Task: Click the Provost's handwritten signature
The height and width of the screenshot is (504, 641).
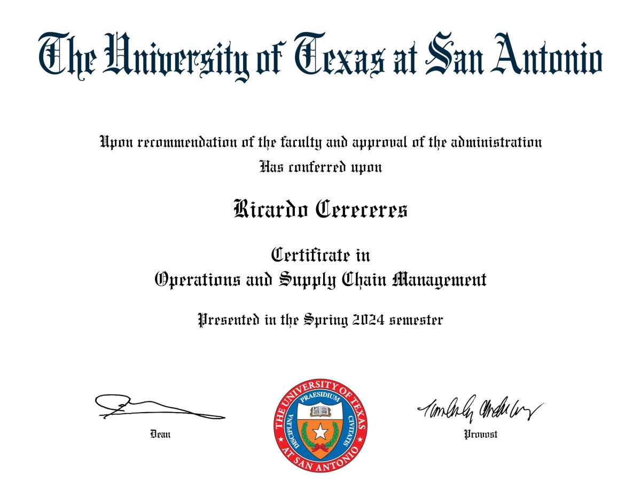Action: click(480, 409)
